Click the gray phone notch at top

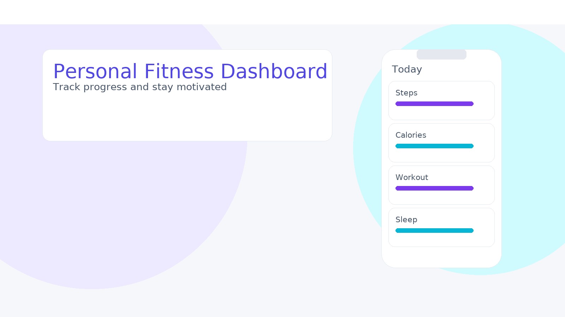click(x=441, y=55)
